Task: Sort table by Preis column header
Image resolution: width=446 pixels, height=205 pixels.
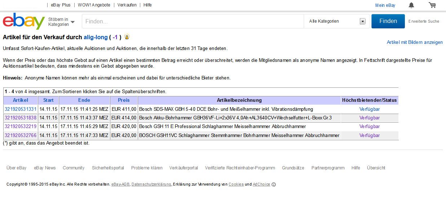Action: (124, 100)
